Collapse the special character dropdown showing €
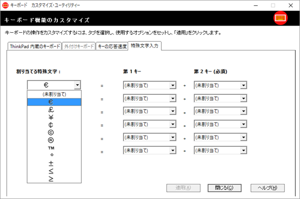 pos(77,85)
